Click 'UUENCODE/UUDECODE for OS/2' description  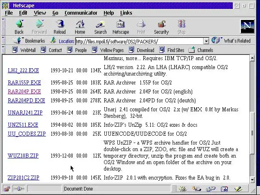point(145,134)
